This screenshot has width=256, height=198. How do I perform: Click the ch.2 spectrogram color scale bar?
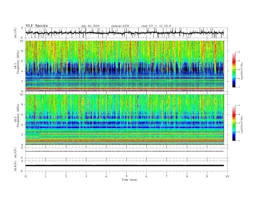[234, 123]
